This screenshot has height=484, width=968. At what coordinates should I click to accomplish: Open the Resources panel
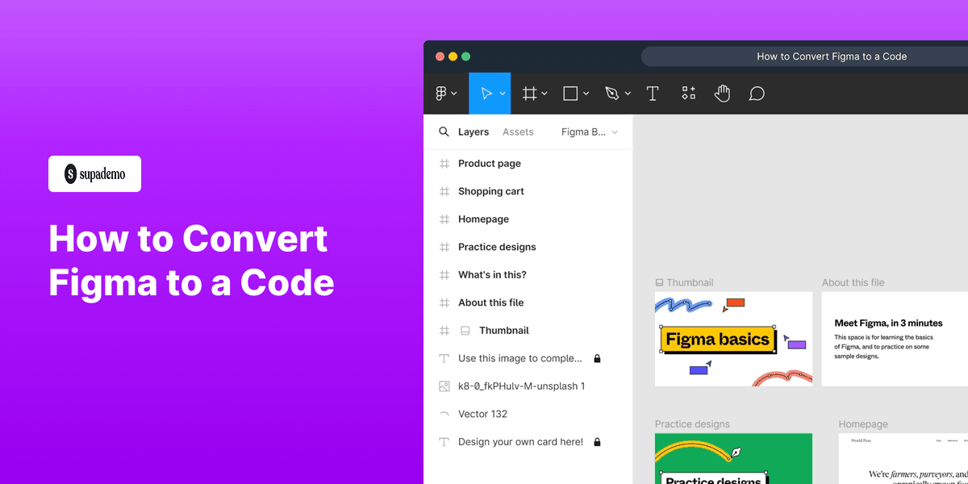[688, 93]
